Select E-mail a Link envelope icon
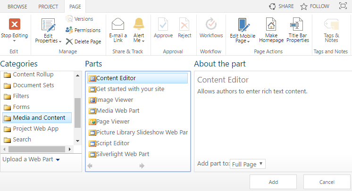 pyautogui.click(x=118, y=24)
